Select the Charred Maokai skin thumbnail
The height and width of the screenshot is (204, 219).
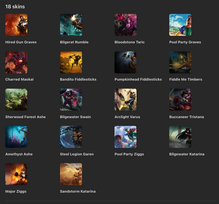click(16, 63)
